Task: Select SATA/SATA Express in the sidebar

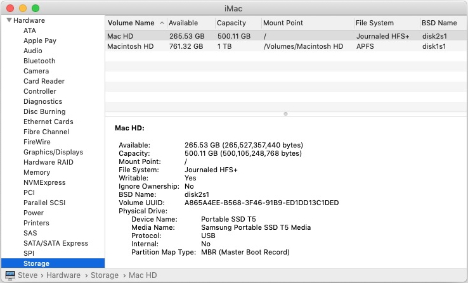Action: [56, 243]
